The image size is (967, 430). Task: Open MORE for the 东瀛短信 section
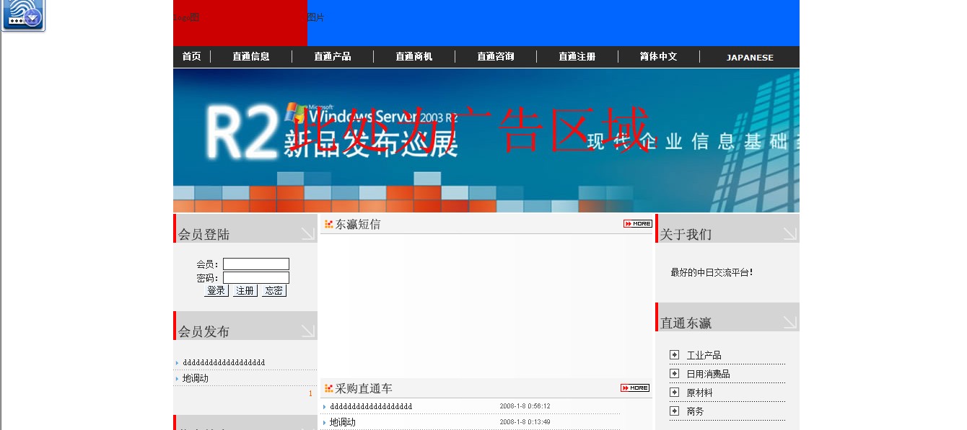[x=637, y=224]
